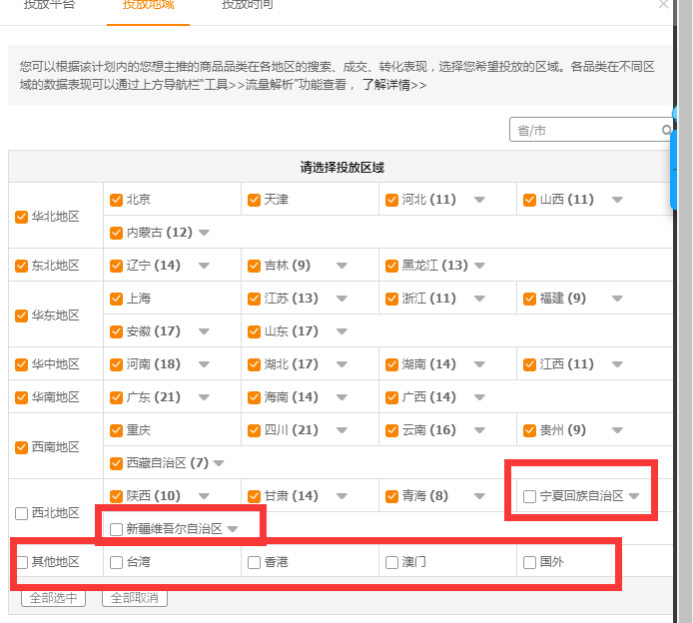Switch to the 投放时间 tab

pos(245,5)
